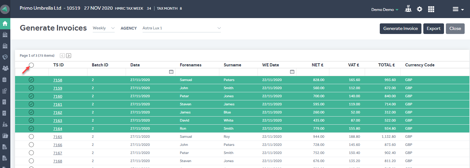Open the Primo logo at sidebar top

click(x=5, y=9)
